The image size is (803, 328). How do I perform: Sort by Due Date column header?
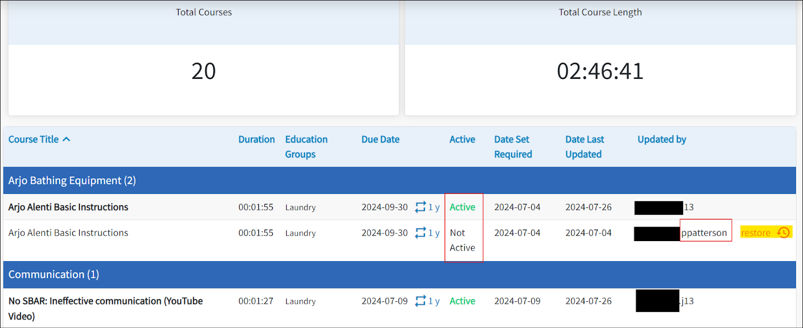pos(380,140)
